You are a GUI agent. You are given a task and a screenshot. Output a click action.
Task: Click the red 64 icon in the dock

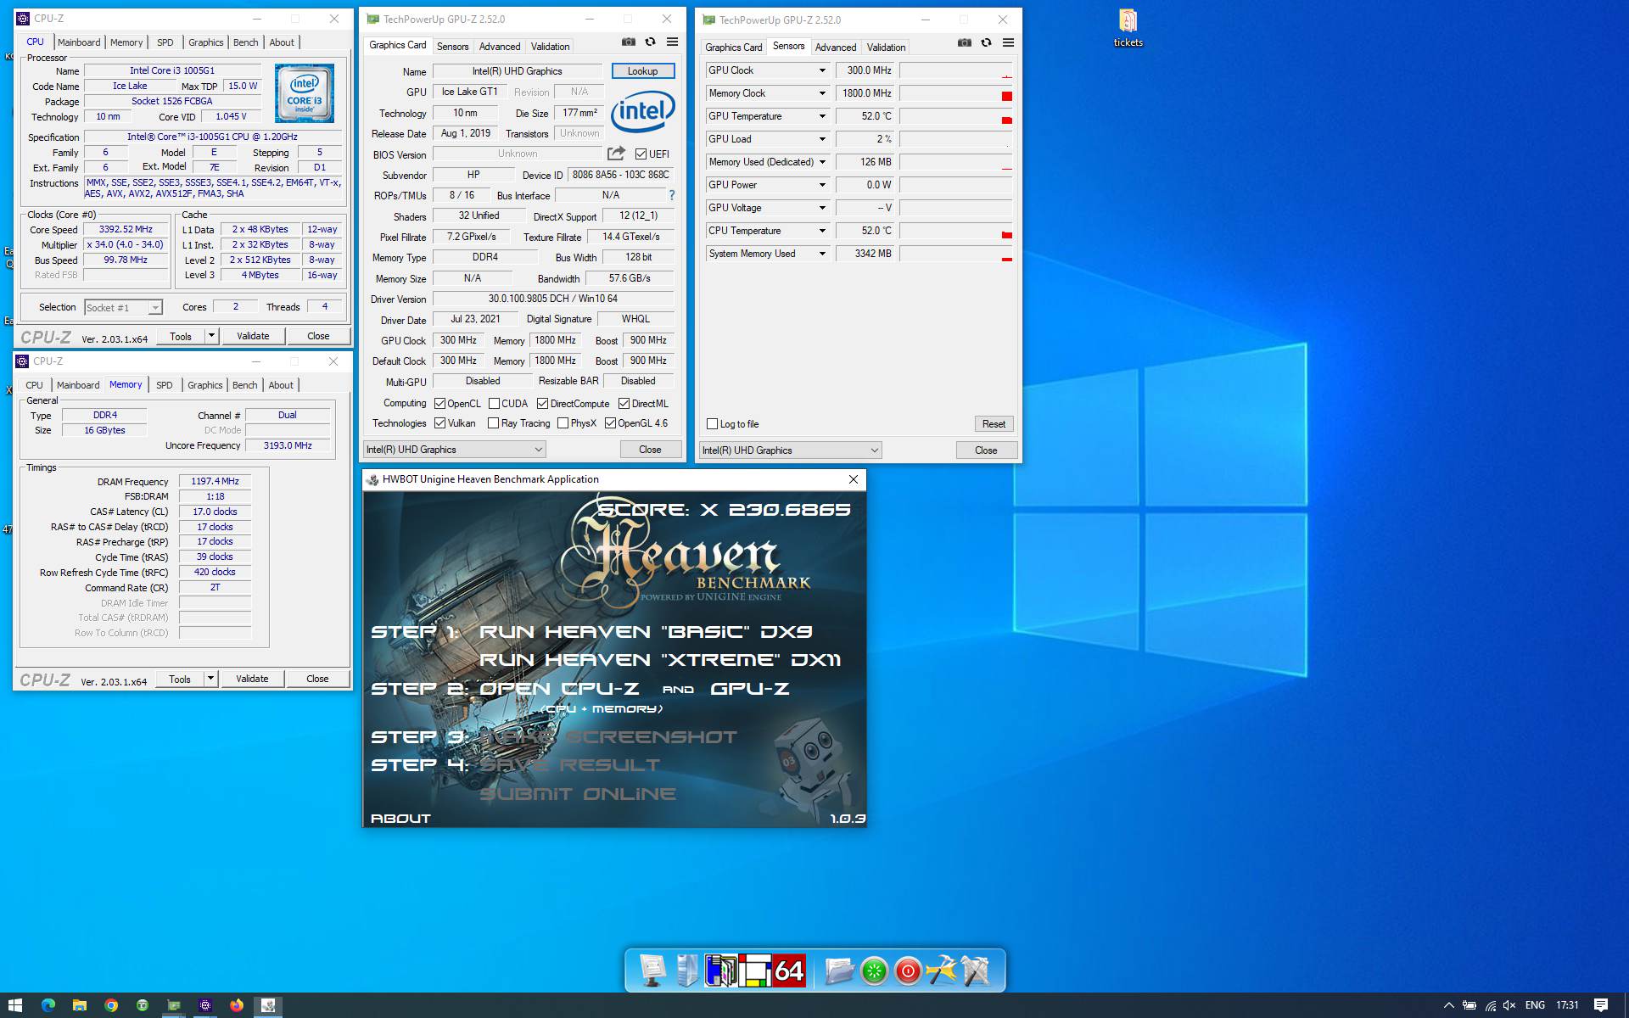tap(788, 970)
